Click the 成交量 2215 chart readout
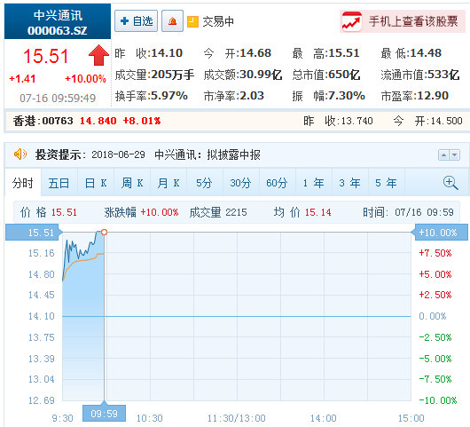 click(218, 212)
